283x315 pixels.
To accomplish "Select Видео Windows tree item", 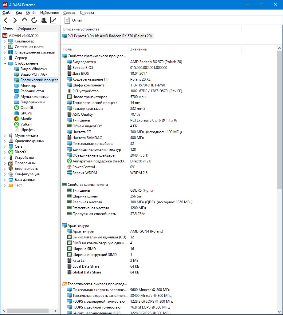I will coord(33,69).
